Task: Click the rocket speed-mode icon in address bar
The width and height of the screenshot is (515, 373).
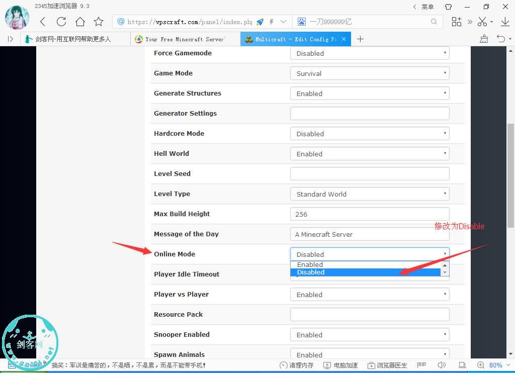Action: click(260, 22)
